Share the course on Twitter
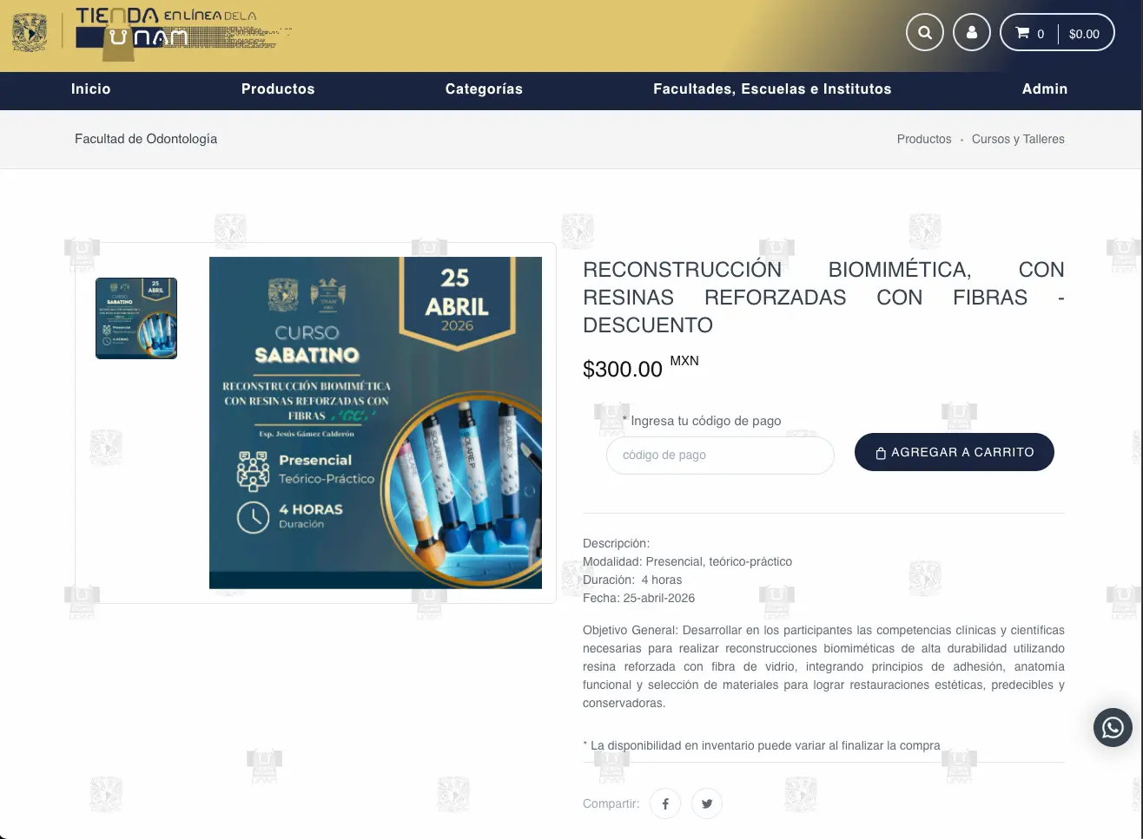Screen dimensions: 1143x839 coord(706,803)
